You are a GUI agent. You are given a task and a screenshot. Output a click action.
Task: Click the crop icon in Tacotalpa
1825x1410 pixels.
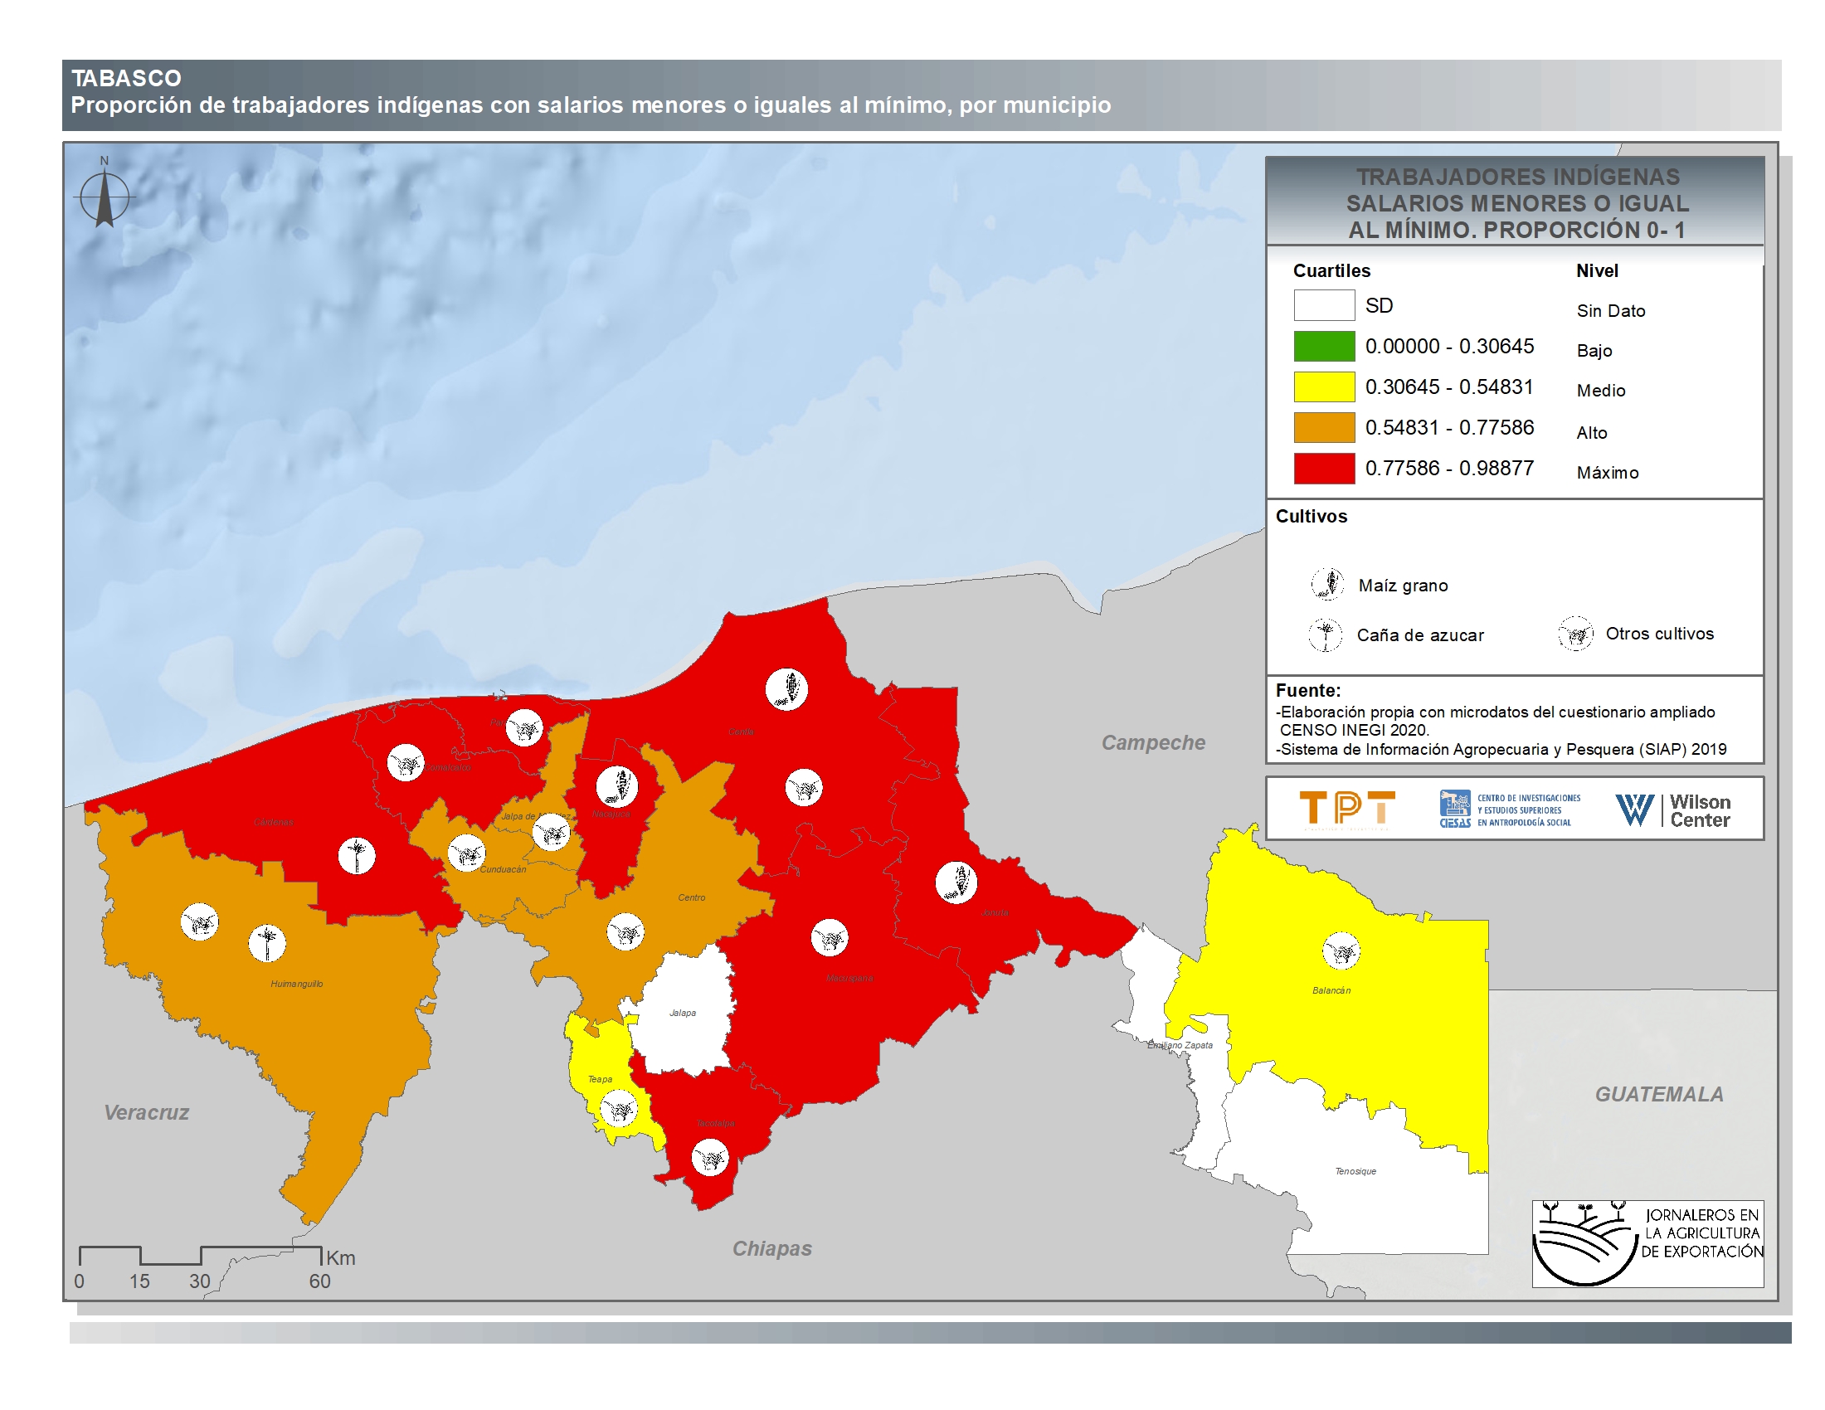coord(710,1158)
